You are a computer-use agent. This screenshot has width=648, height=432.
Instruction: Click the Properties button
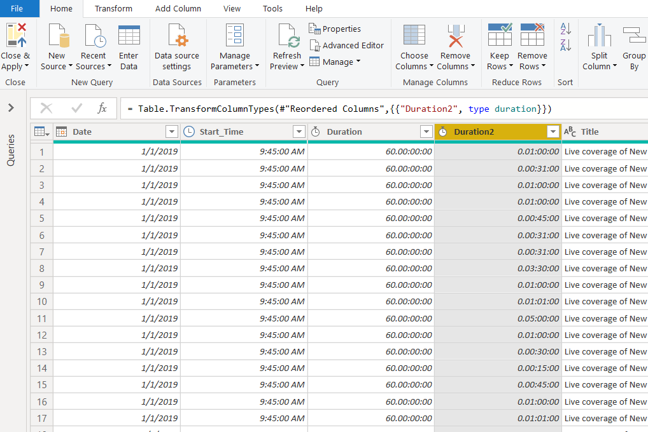(x=335, y=29)
